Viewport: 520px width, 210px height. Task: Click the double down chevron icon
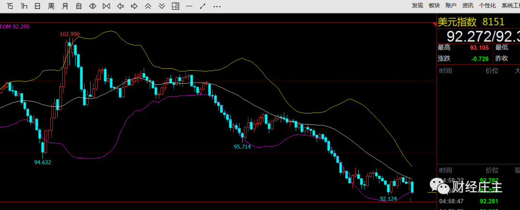point(162,6)
